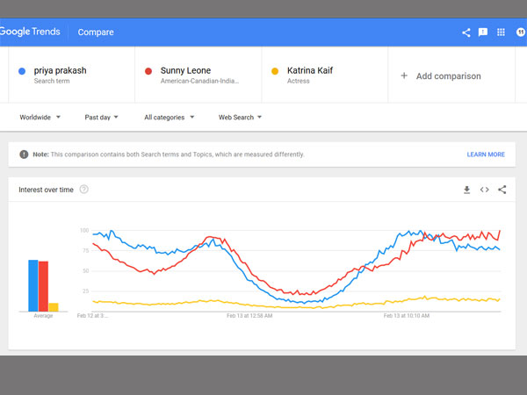Share the Interest over time chart
The height and width of the screenshot is (395, 527).
pyautogui.click(x=502, y=190)
